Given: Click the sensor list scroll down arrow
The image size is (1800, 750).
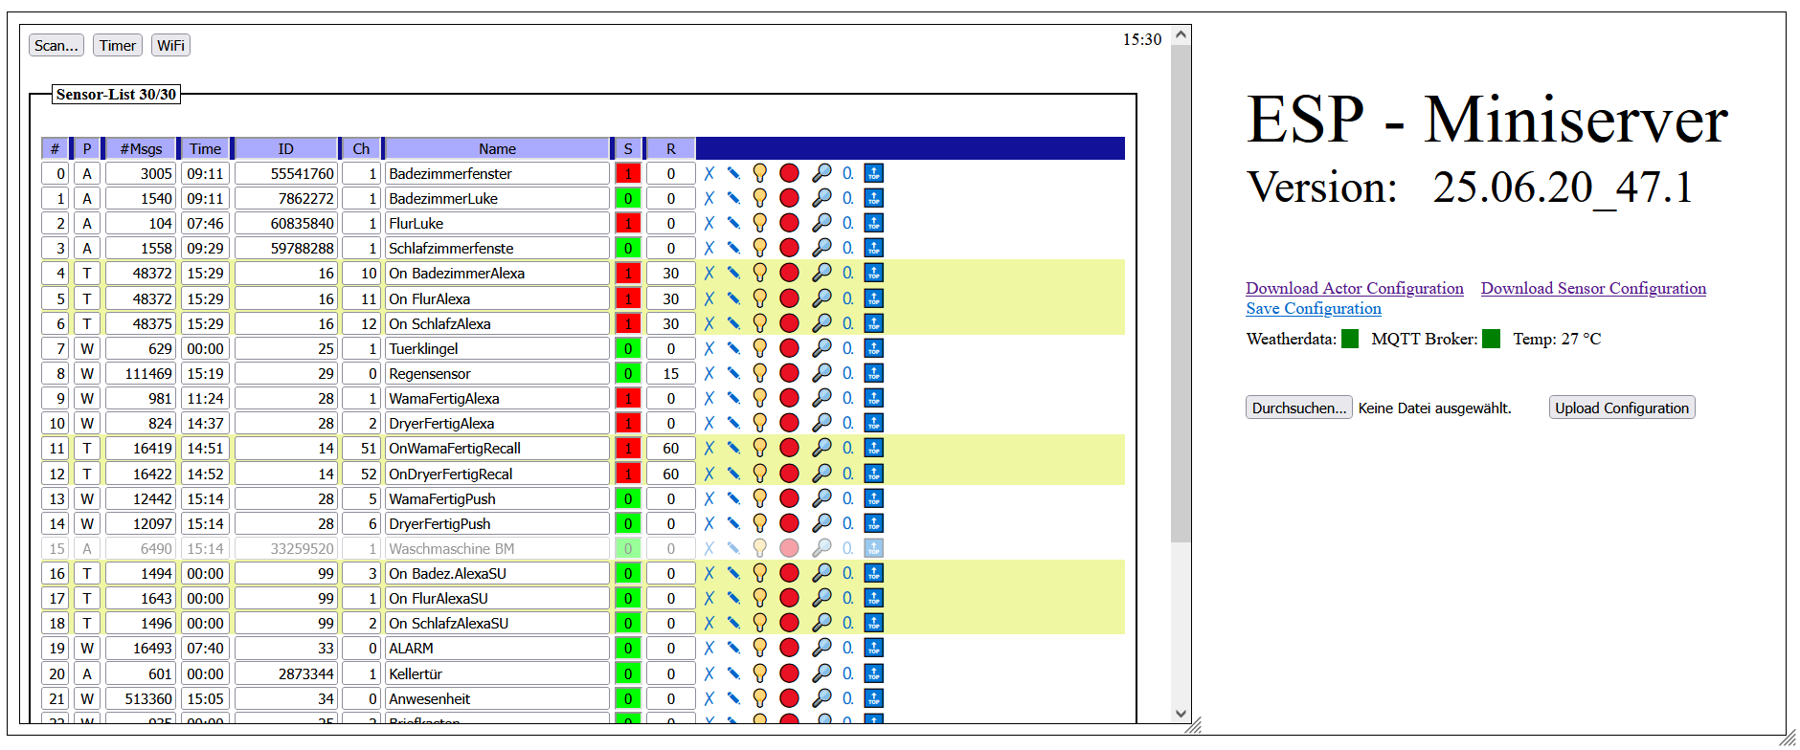Looking at the screenshot, I should pos(1181,714).
